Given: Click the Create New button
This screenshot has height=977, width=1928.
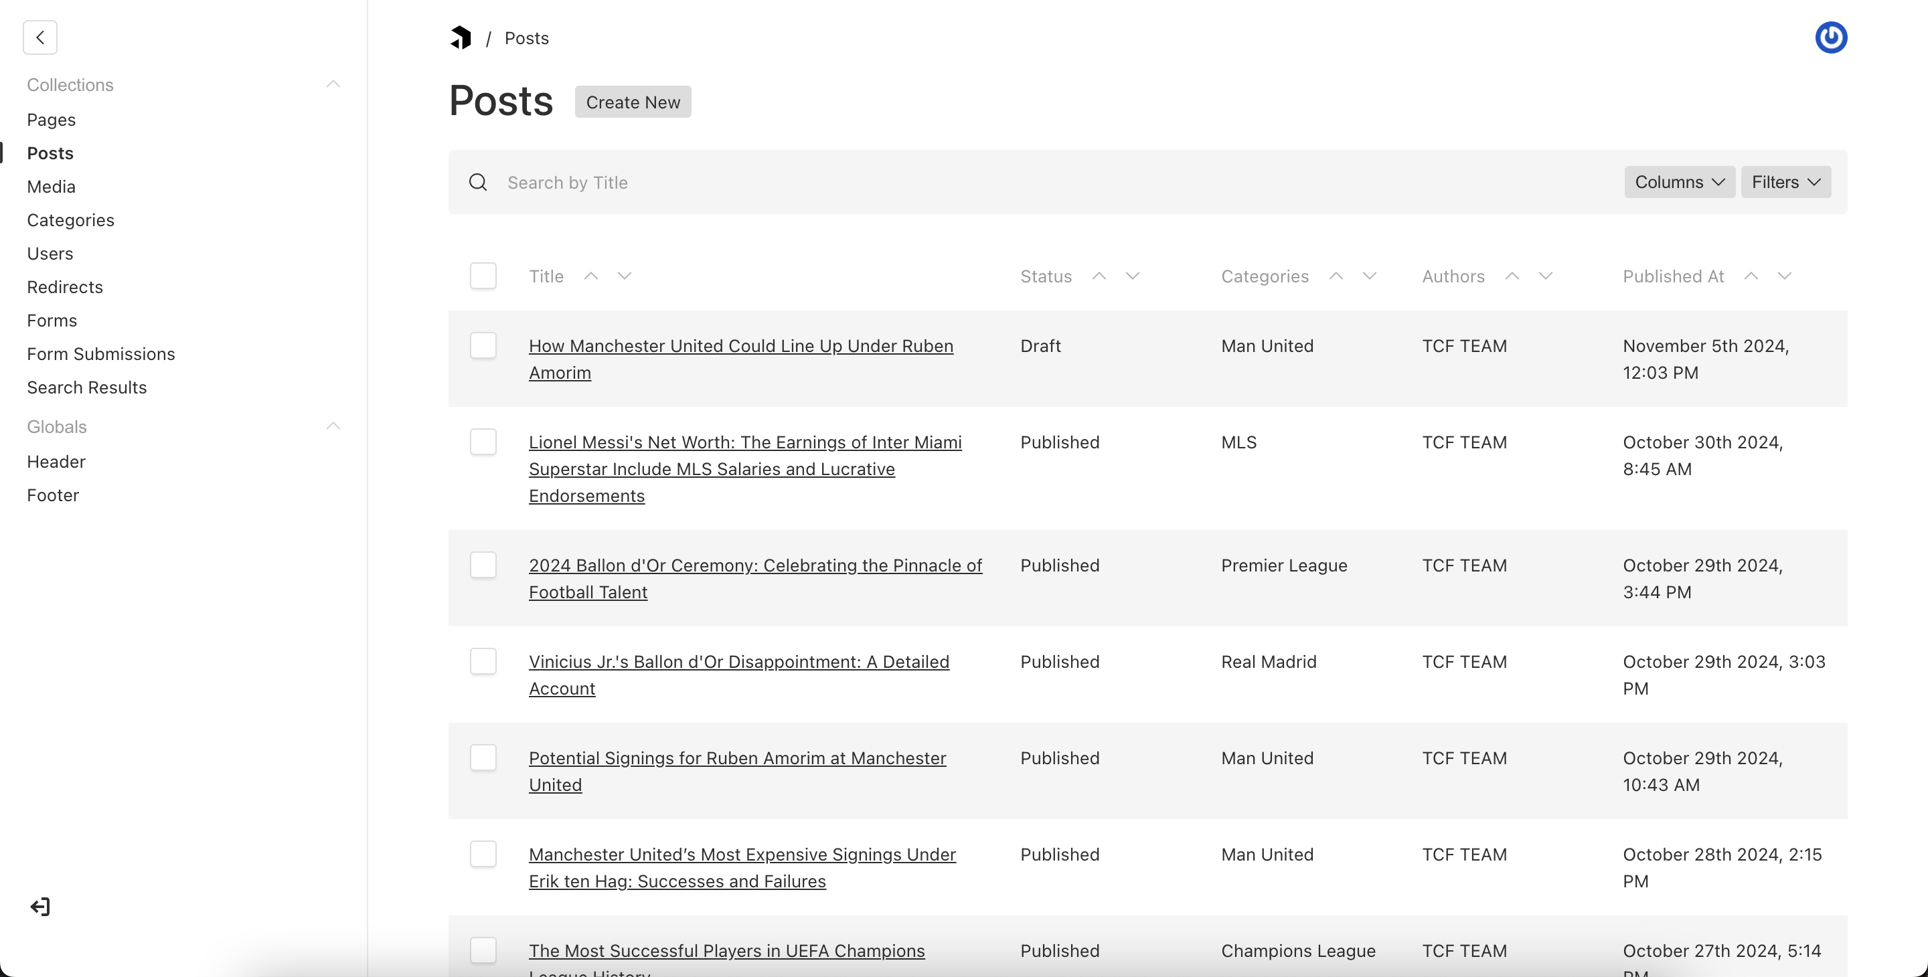Looking at the screenshot, I should point(633,102).
